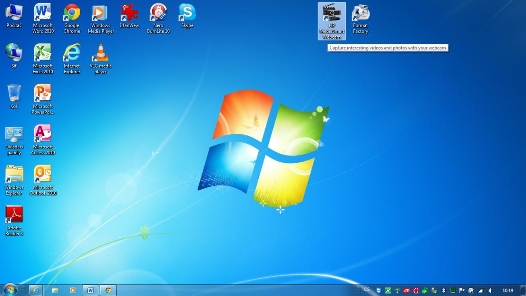
Task: Open the TeamViewer tray icon
Action: click(x=379, y=290)
